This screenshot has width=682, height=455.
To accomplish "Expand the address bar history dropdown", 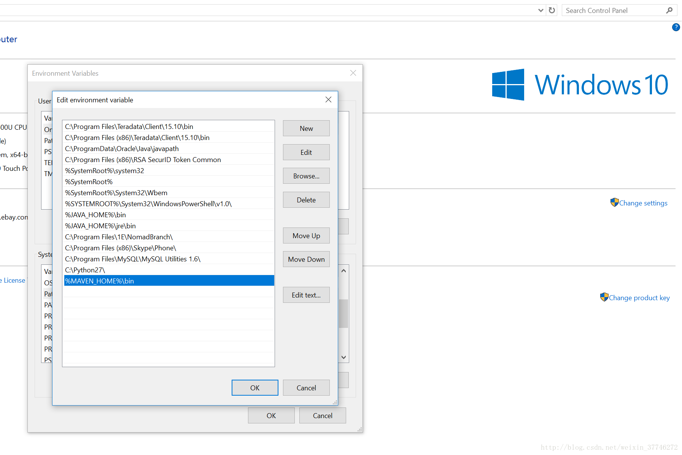I will pyautogui.click(x=541, y=10).
